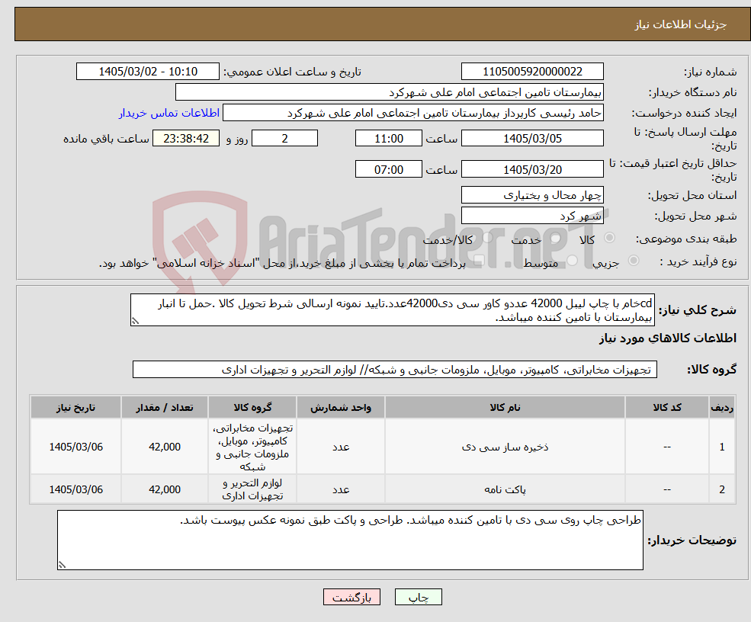751x622 pixels.
Task: Click the item name پاکت نامه
Action: click(505, 489)
